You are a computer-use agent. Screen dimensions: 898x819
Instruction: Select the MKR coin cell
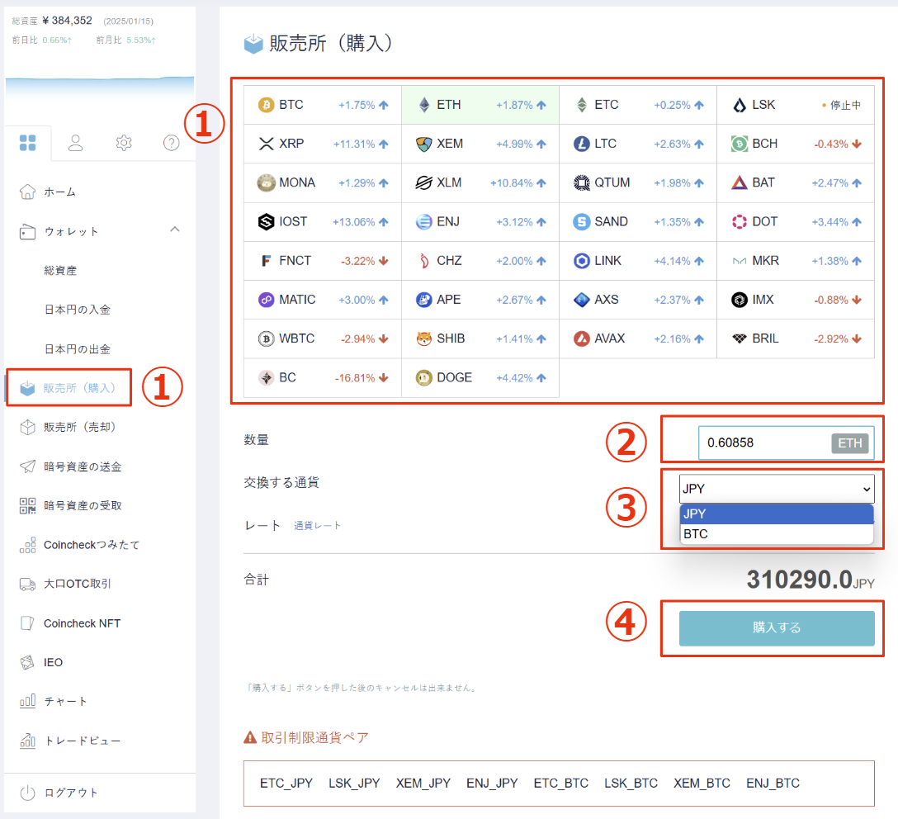coord(796,261)
